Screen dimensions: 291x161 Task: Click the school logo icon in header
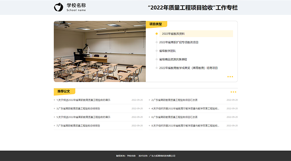coord(58,7)
